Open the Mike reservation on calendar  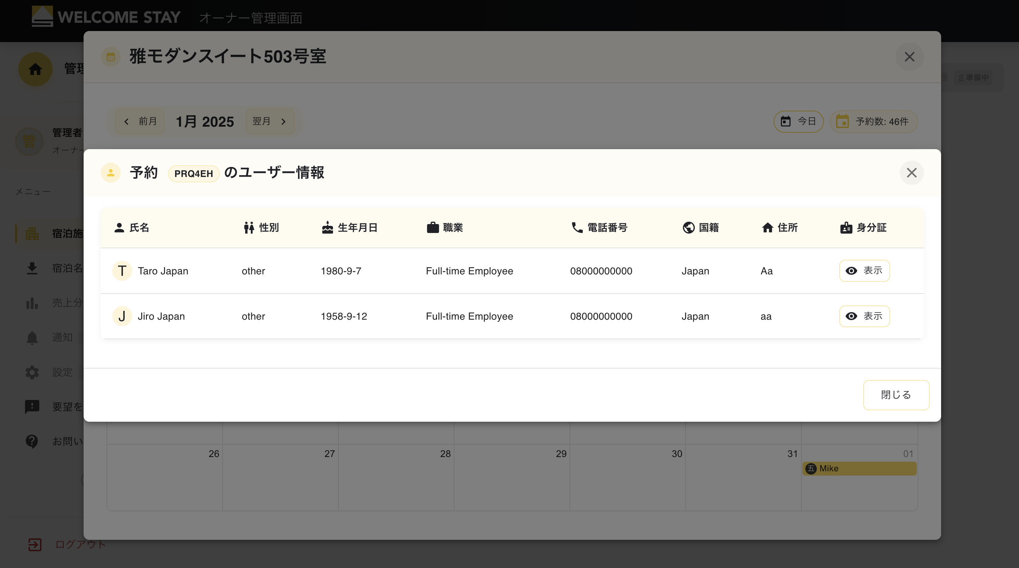click(x=859, y=468)
